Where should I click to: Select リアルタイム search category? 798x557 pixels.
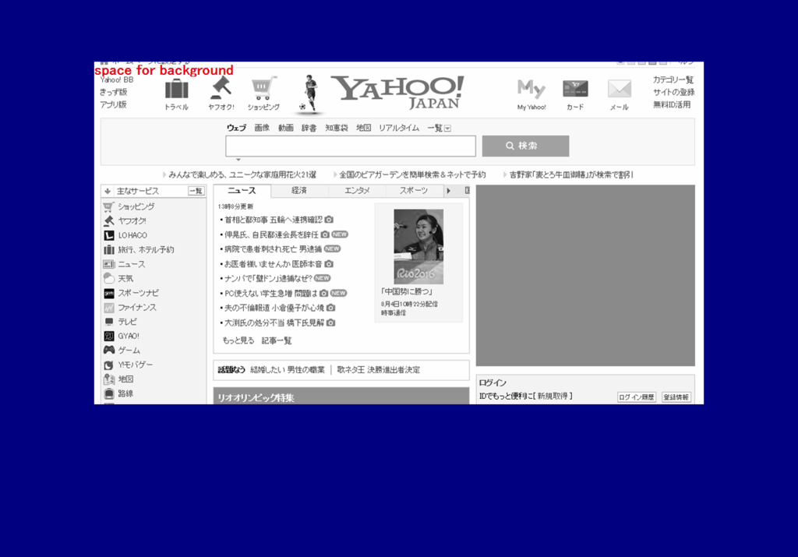point(399,128)
